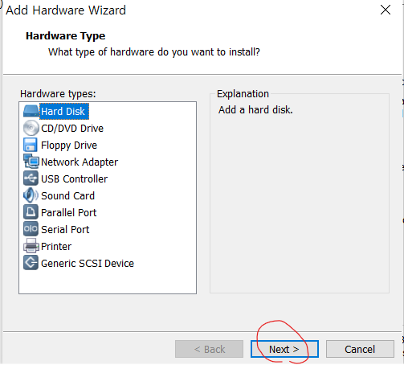Click the Serial Port icon
Image resolution: width=404 pixels, height=365 pixels.
[31, 229]
